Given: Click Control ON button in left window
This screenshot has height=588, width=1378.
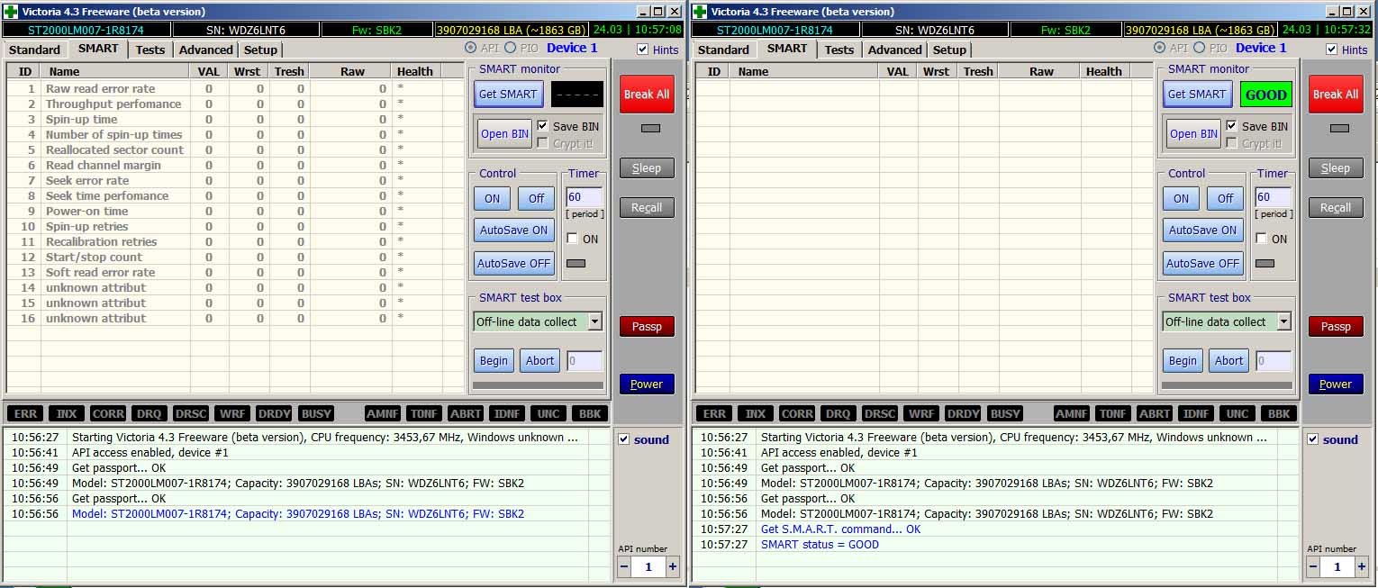Looking at the screenshot, I should click(492, 198).
